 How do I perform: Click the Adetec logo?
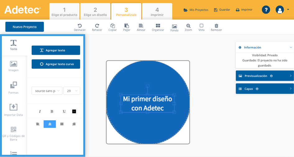coord(22,10)
